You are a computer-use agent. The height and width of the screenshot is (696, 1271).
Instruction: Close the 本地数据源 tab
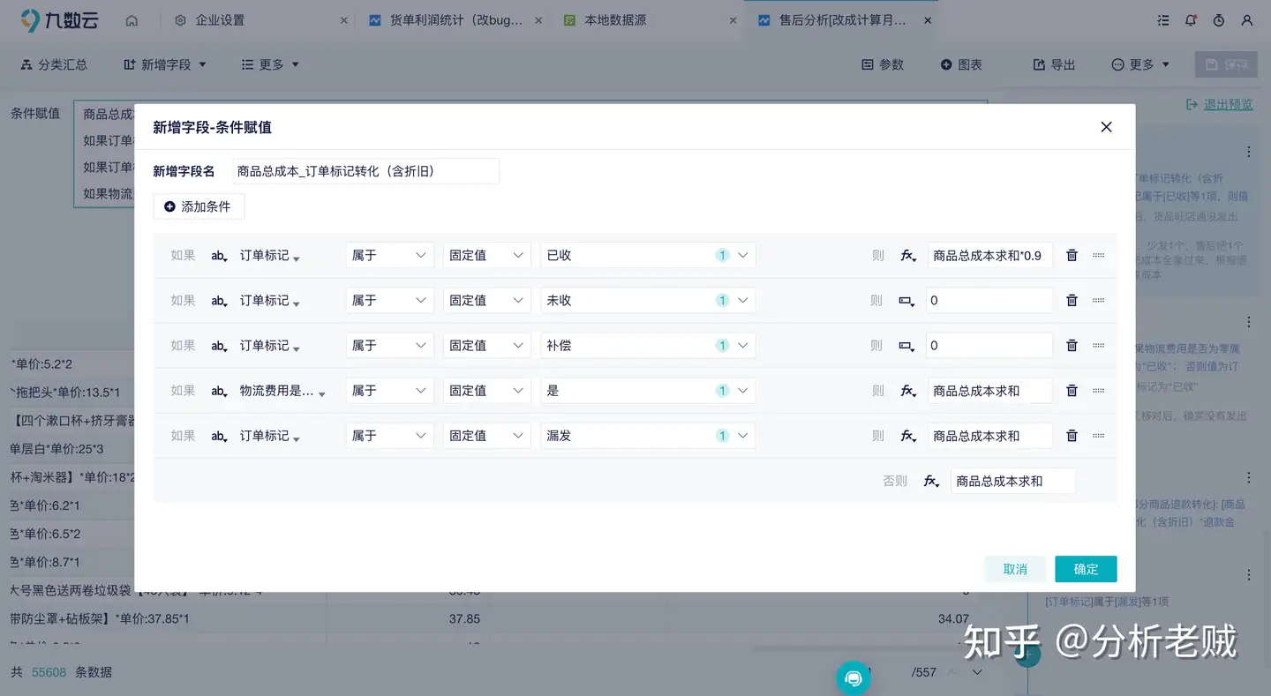coord(733,19)
